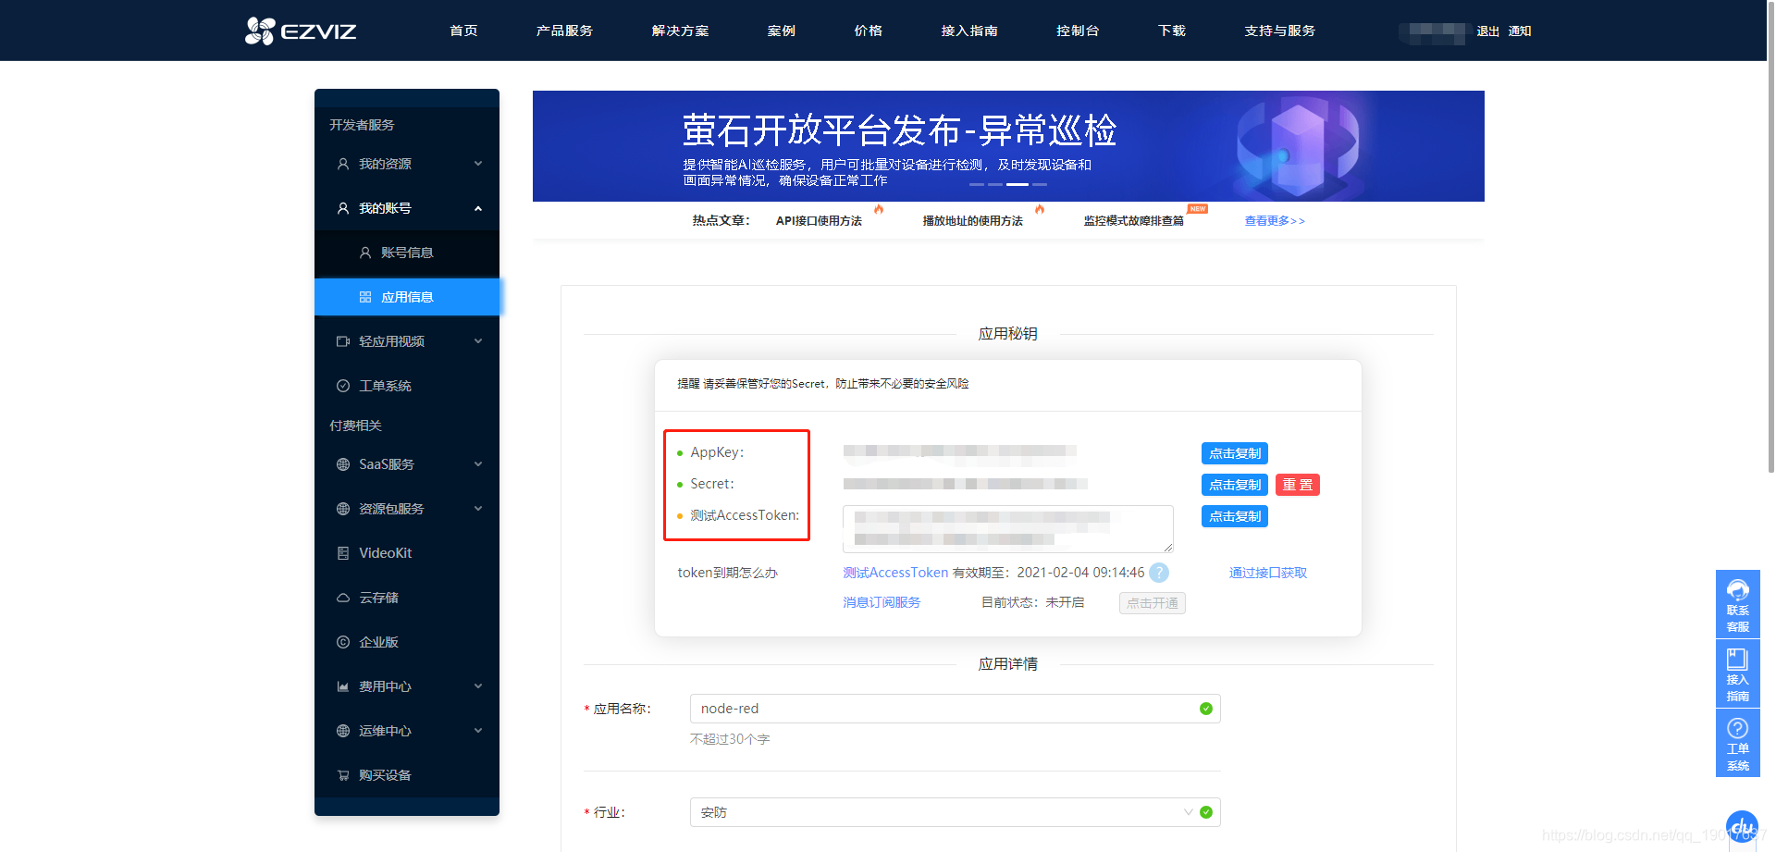
Task: Open 下载 in top navigation
Action: point(1172,31)
